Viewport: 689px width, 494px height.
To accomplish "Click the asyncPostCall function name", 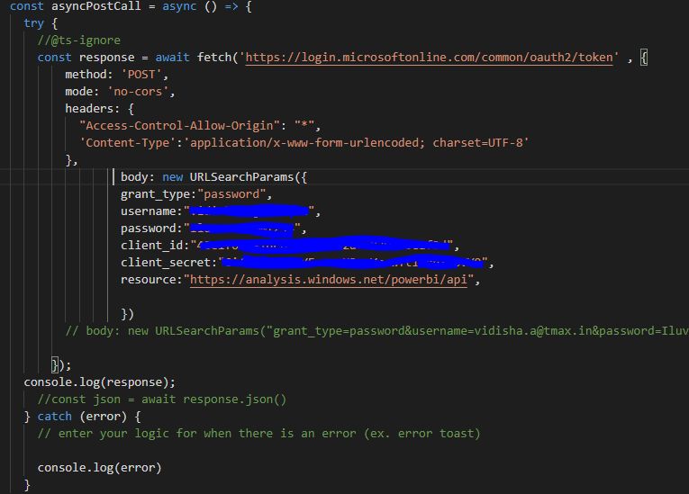I will point(95,6).
